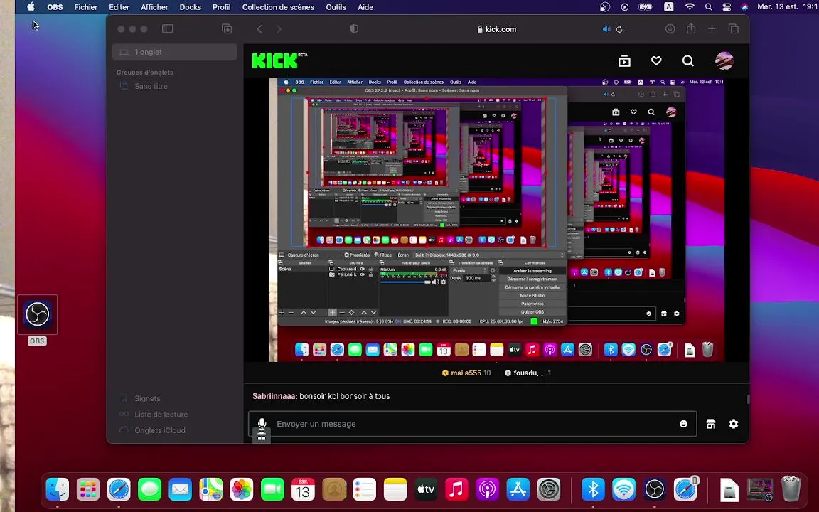Click the live stream video player
This screenshot has height=512, width=819.
click(x=496, y=220)
